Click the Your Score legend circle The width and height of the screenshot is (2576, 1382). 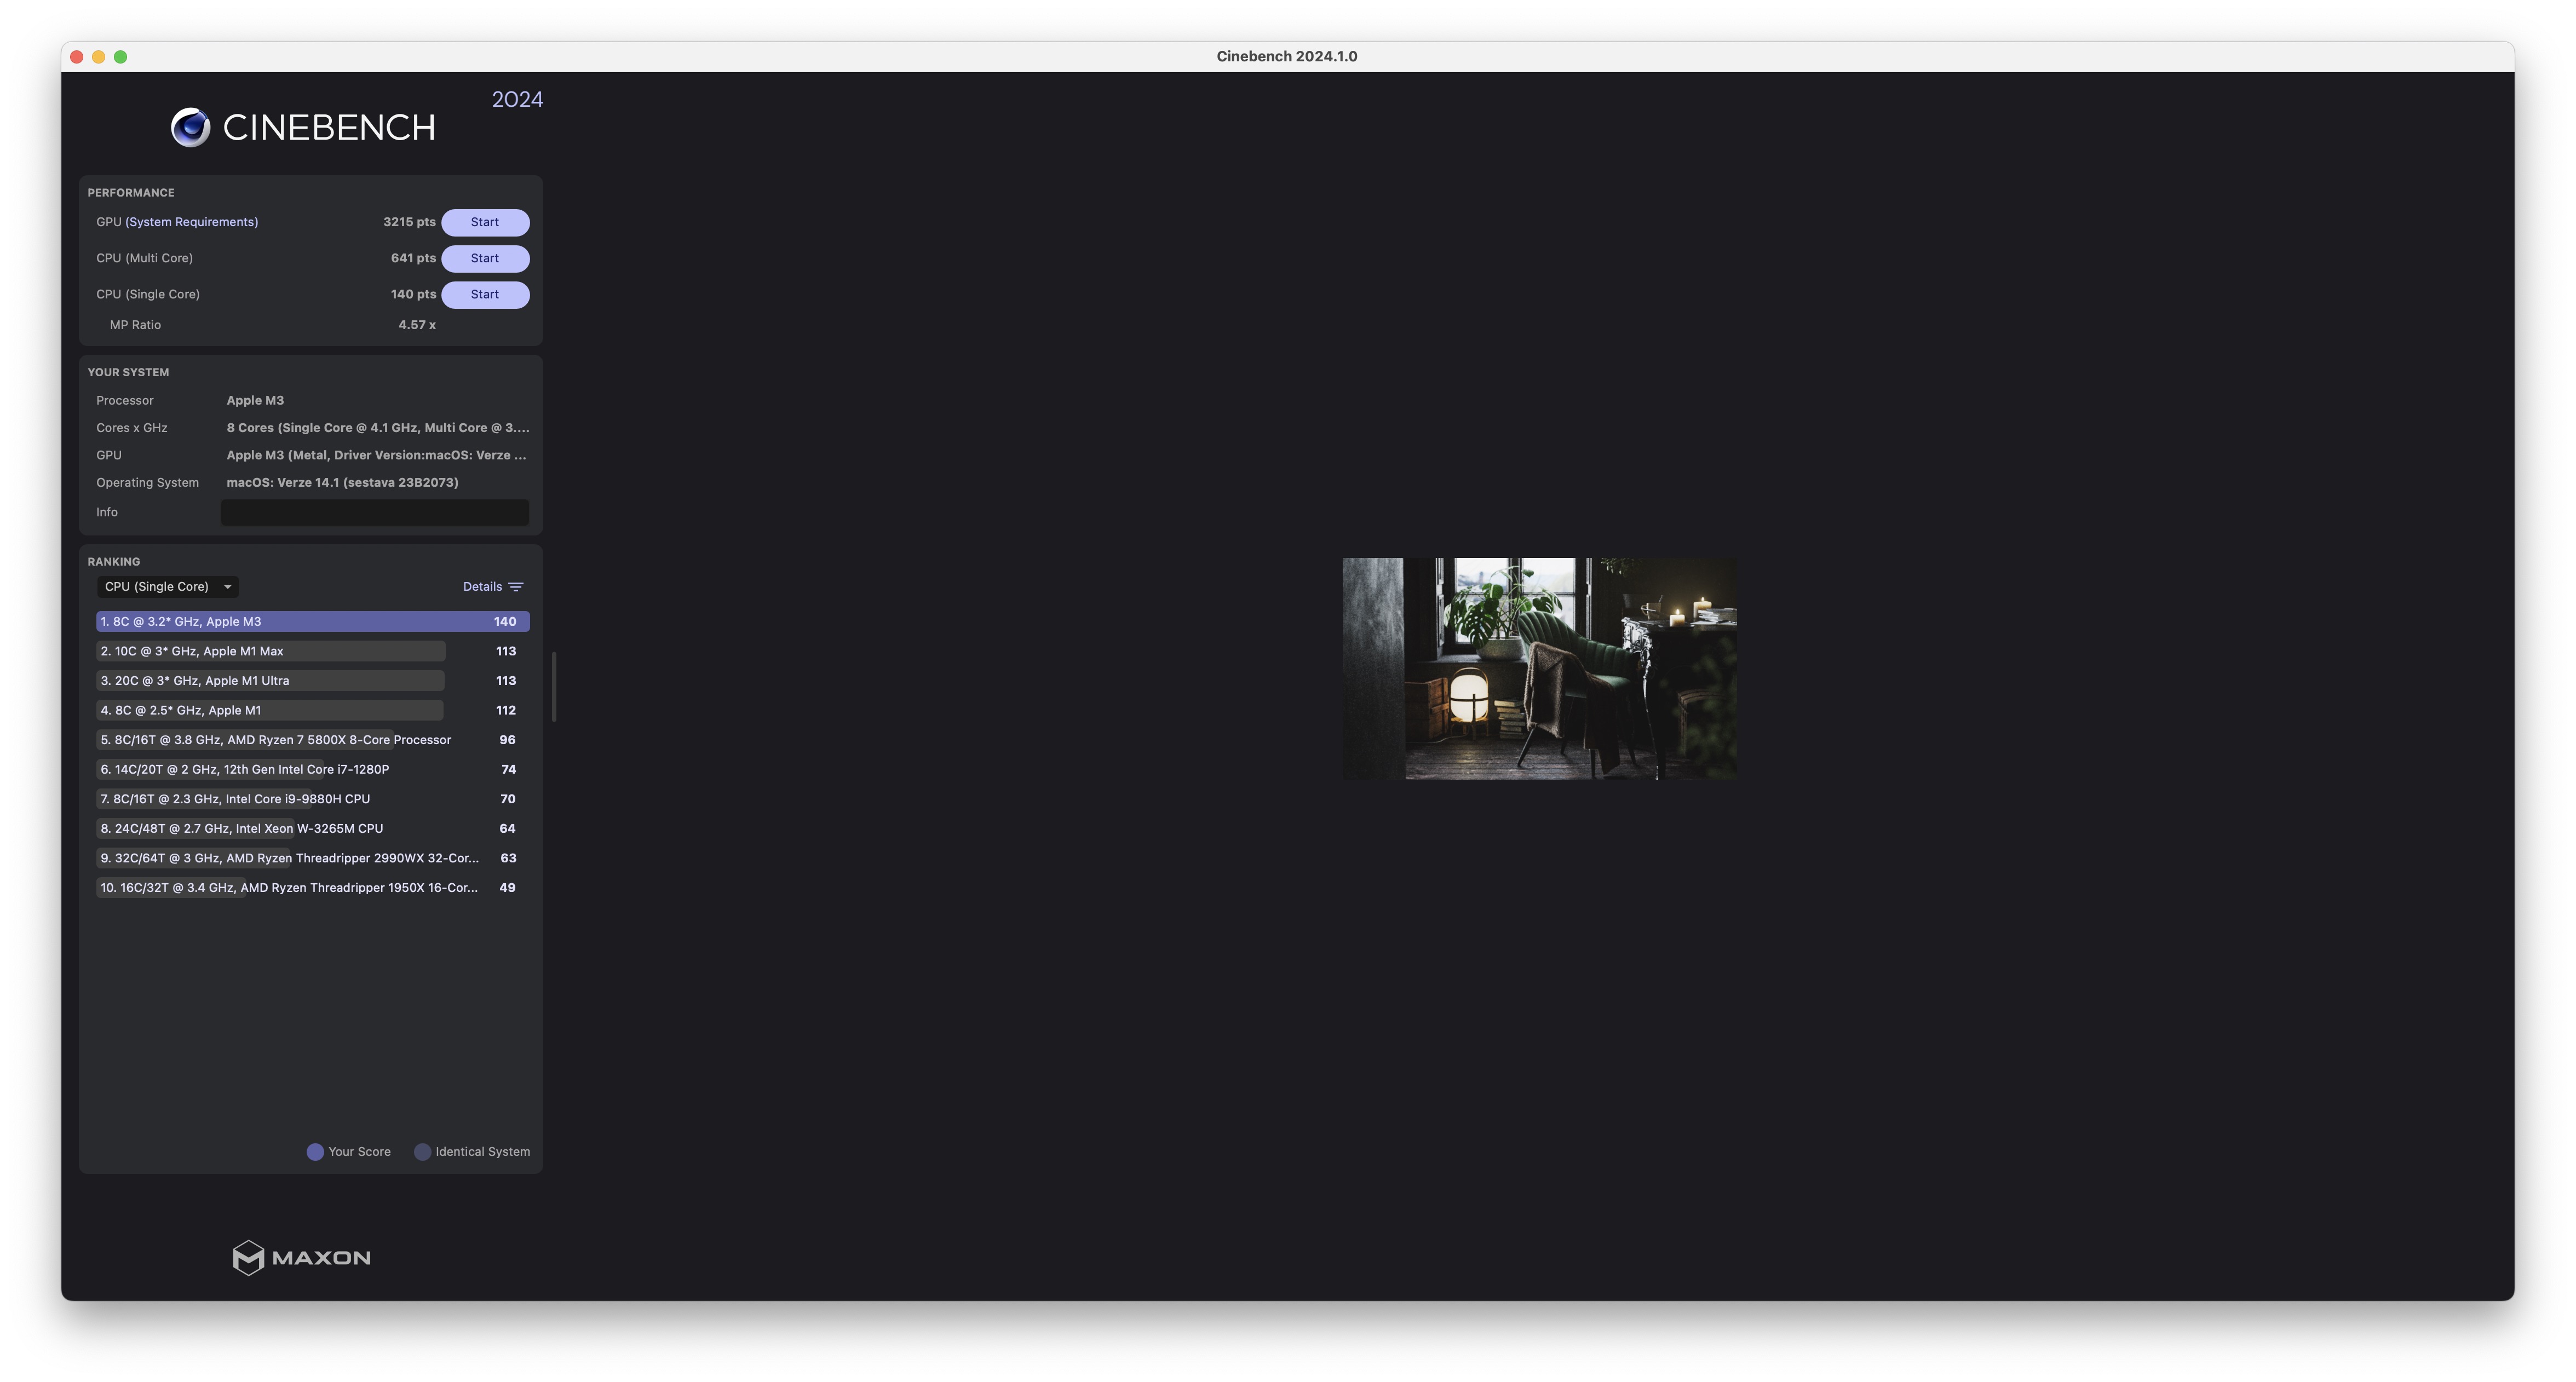coord(315,1152)
